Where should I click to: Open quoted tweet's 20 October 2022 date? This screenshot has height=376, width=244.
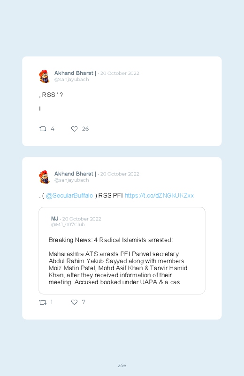(82, 219)
